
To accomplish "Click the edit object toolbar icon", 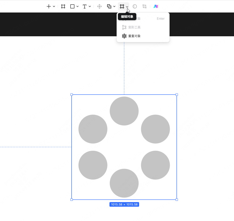I will click(x=122, y=6).
